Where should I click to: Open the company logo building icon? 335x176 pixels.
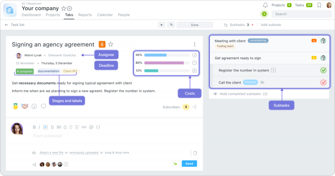(x=10, y=10)
